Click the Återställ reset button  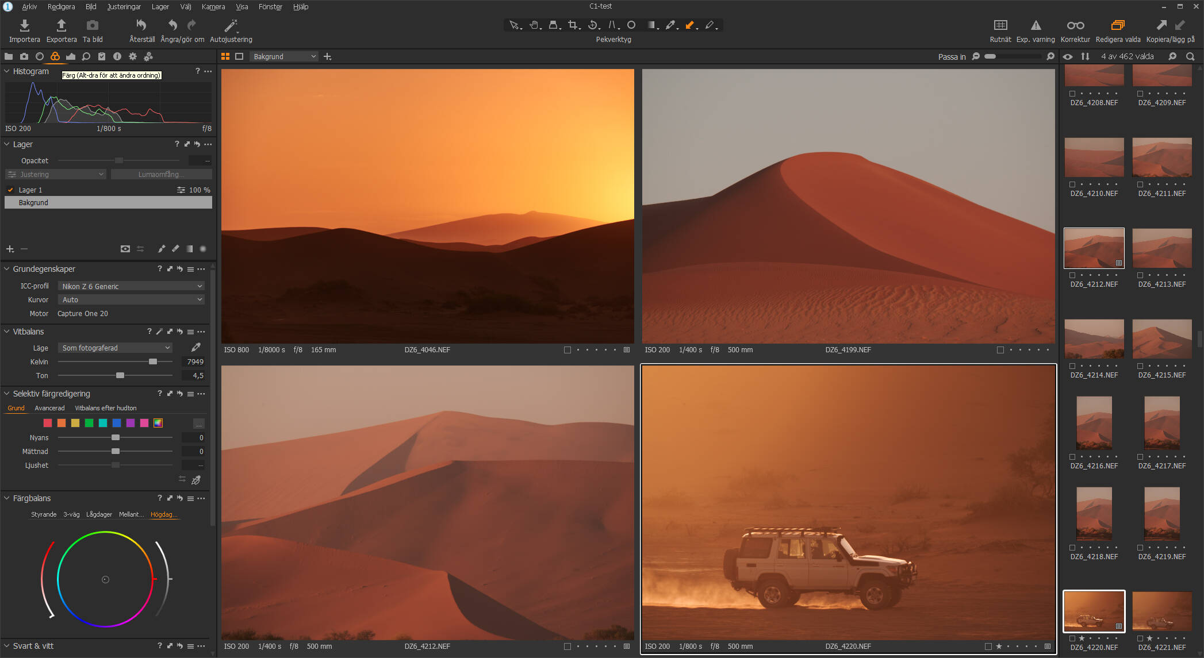(141, 25)
